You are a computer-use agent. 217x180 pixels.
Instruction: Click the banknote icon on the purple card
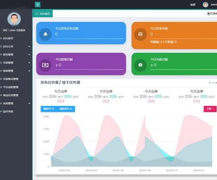click(x=45, y=65)
